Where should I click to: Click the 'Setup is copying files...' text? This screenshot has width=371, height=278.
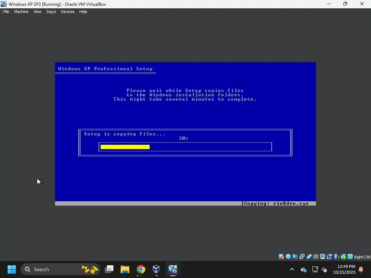pyautogui.click(x=125, y=134)
